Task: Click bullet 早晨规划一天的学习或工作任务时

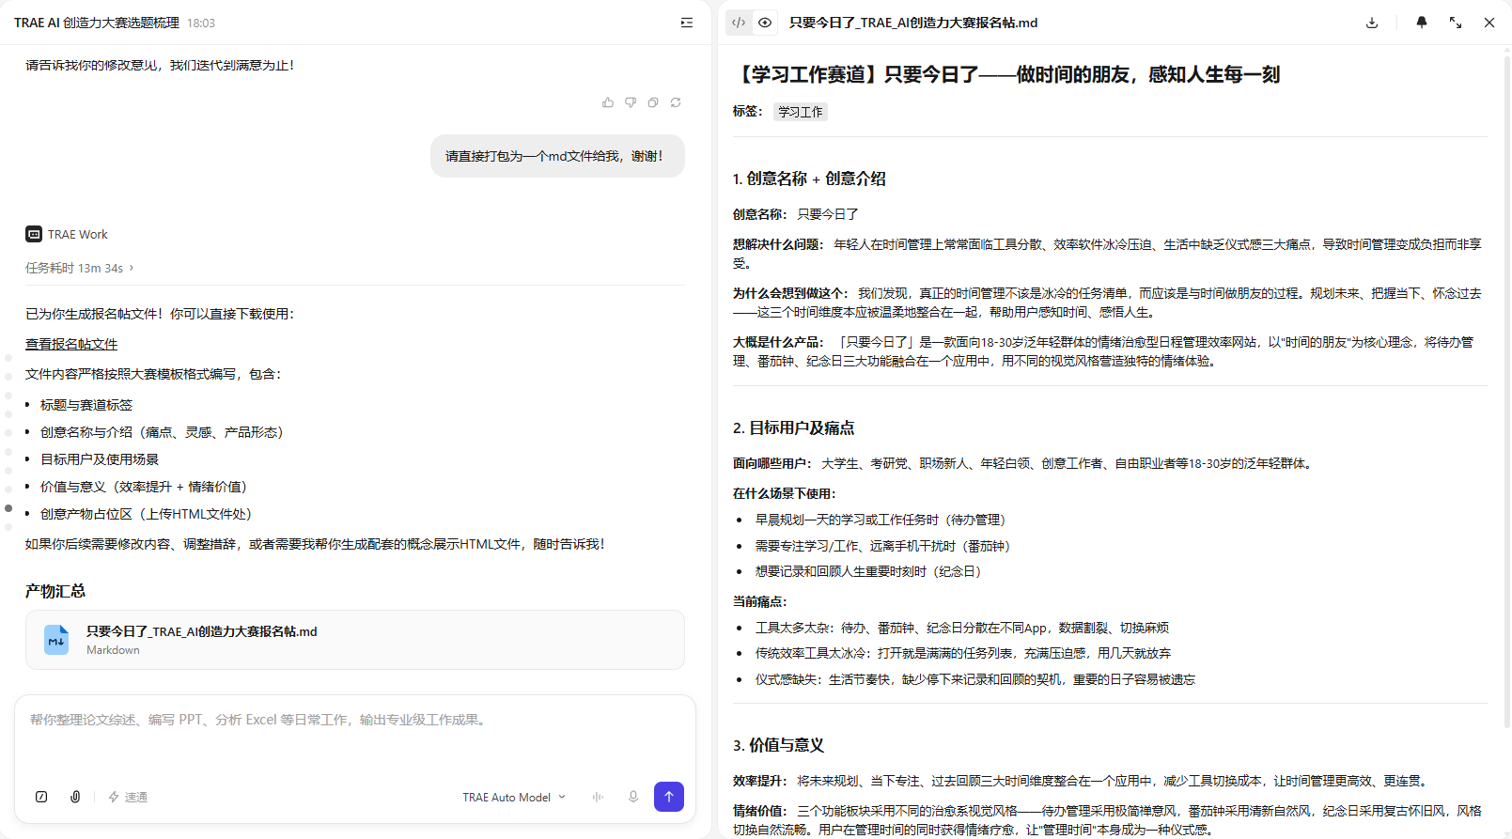Action: coord(883,520)
